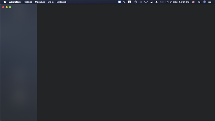This screenshot has width=215, height=121.
Task: Click the date and time Пт, 21 мая
Action: [177, 2]
